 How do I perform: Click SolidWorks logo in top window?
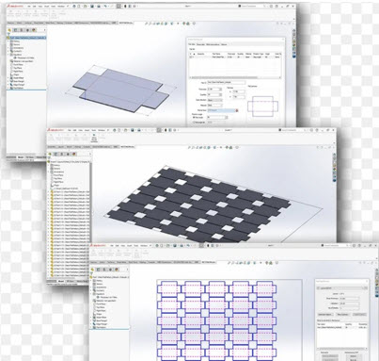(14, 6)
